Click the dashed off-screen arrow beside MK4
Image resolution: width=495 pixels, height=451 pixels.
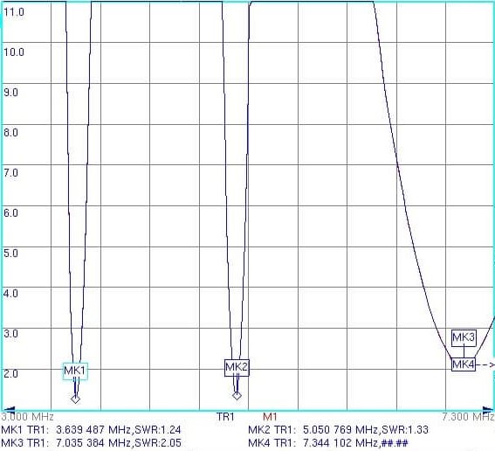pos(485,365)
